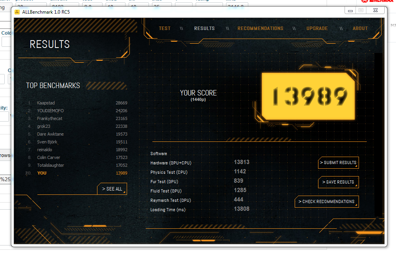The image size is (396, 256).
Task: Click the TOP BENCHMARKS heading
Action: pos(53,86)
